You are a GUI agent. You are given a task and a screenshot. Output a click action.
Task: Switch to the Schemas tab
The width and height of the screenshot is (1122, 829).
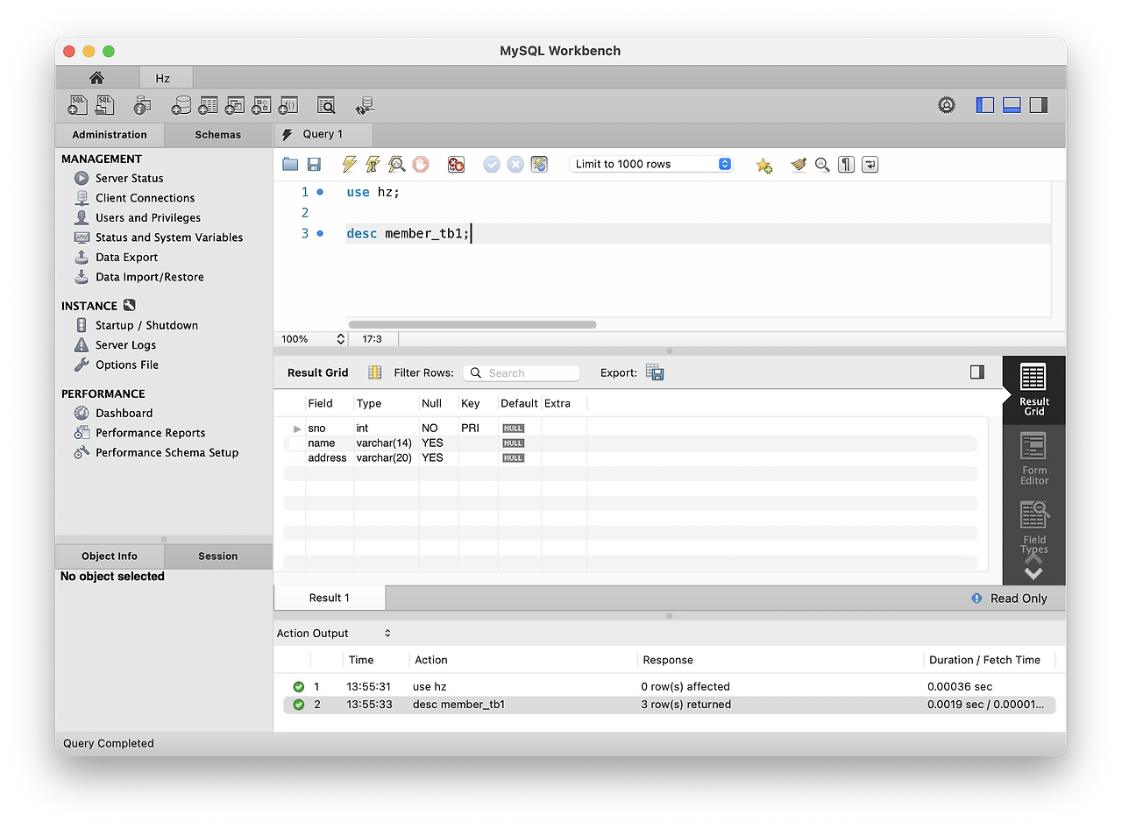pyautogui.click(x=217, y=135)
